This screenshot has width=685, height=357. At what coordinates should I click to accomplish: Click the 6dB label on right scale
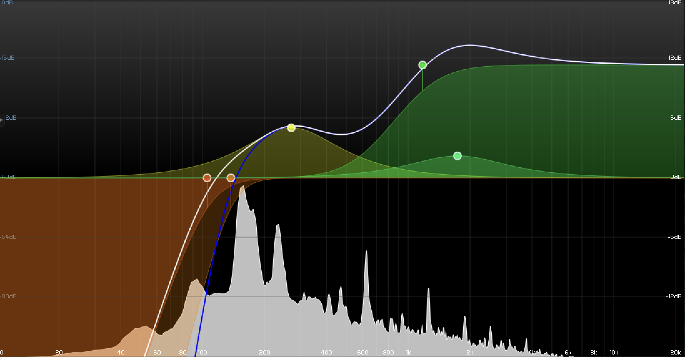[x=676, y=118]
